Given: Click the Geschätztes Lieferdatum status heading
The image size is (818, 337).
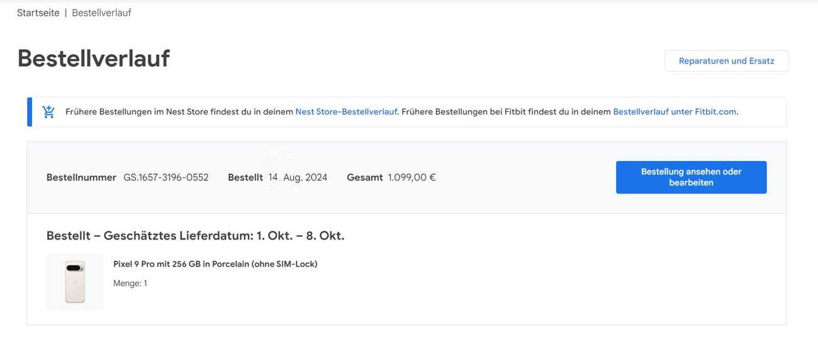Looking at the screenshot, I should tap(195, 236).
